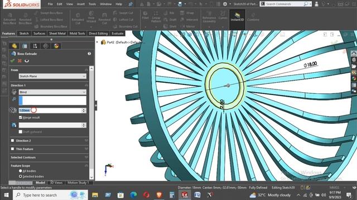The image size is (357, 200).
Task: Open Boss-Extrude help icon
Action: click(89, 54)
